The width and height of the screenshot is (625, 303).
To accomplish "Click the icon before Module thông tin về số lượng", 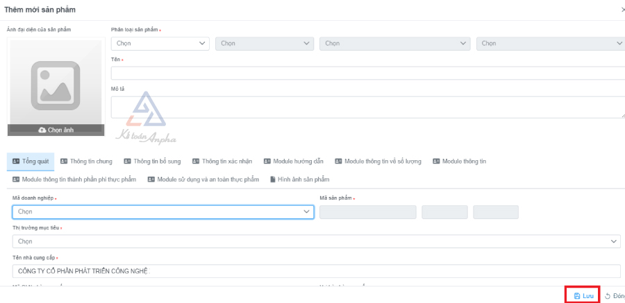I will [x=338, y=161].
